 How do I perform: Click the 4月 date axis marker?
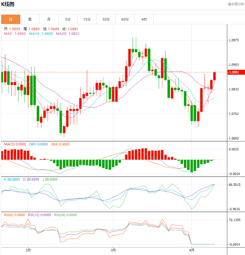point(192,250)
